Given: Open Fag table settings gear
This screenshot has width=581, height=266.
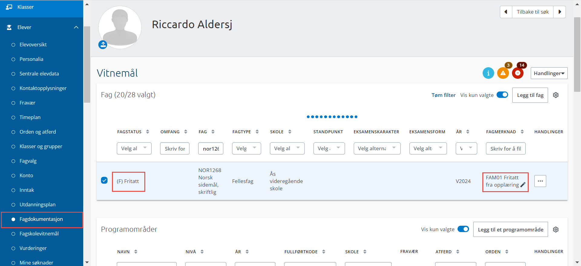Looking at the screenshot, I should click(x=556, y=95).
